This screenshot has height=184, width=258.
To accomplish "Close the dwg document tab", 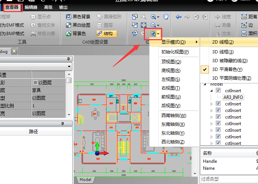I will [x=14, y=51].
